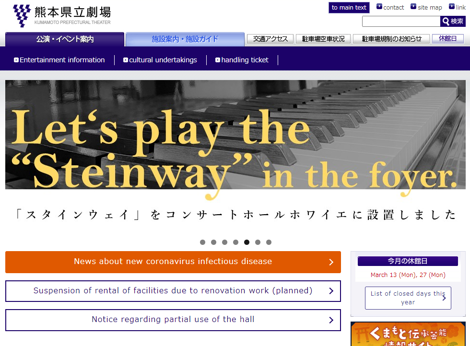Open handling ticket submenu item

point(242,60)
